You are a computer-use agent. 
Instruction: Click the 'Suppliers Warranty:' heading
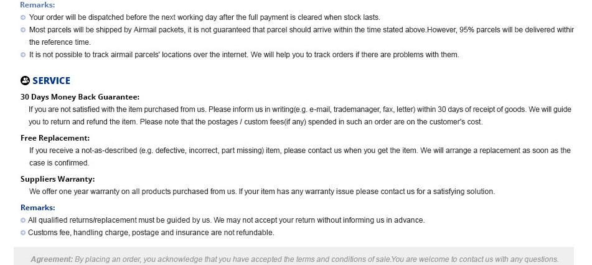(58, 179)
